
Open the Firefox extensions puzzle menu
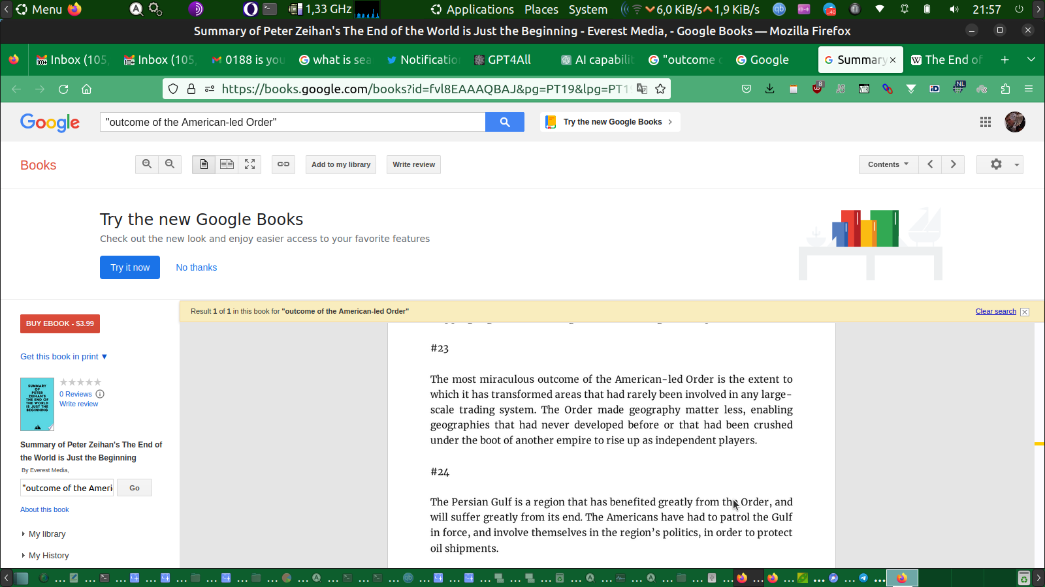click(x=1005, y=89)
